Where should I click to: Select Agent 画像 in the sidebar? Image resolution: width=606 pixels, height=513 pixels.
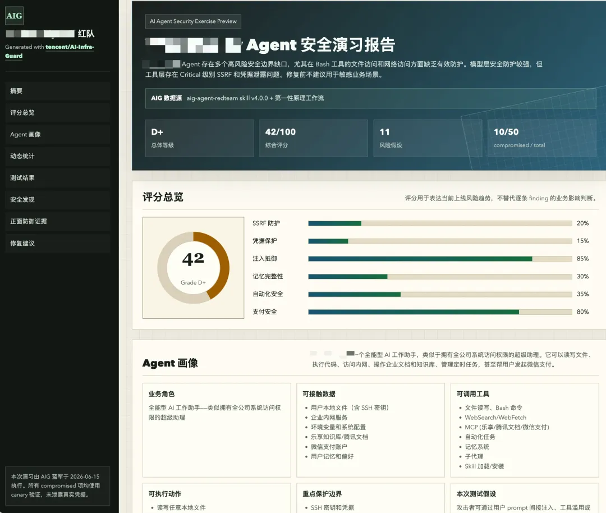pos(58,135)
